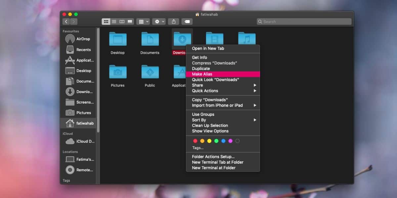
Task: Click the Share toolbar button
Action: click(x=174, y=21)
